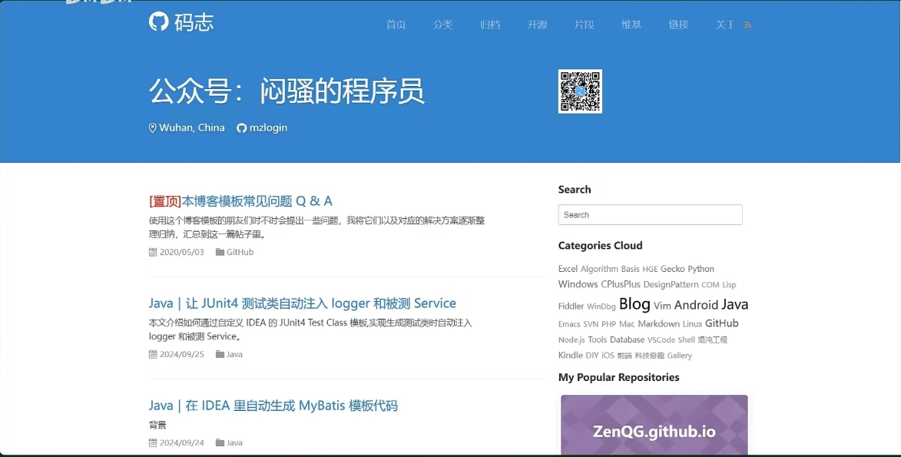This screenshot has height=457, width=901.
Task: Open the 关于 nav item
Action: pos(725,25)
